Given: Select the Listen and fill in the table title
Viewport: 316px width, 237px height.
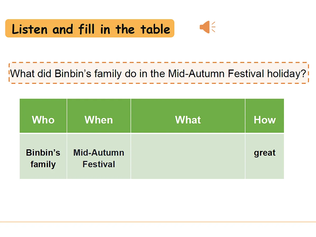Looking at the screenshot, I should pyautogui.click(x=90, y=28).
